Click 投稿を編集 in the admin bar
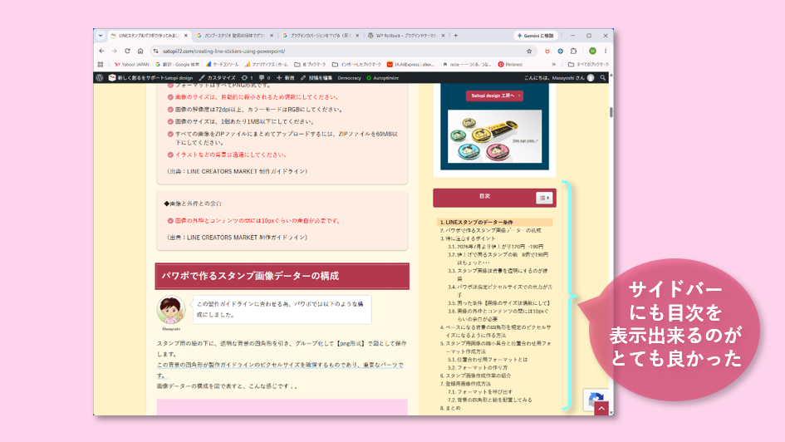 [x=316, y=78]
